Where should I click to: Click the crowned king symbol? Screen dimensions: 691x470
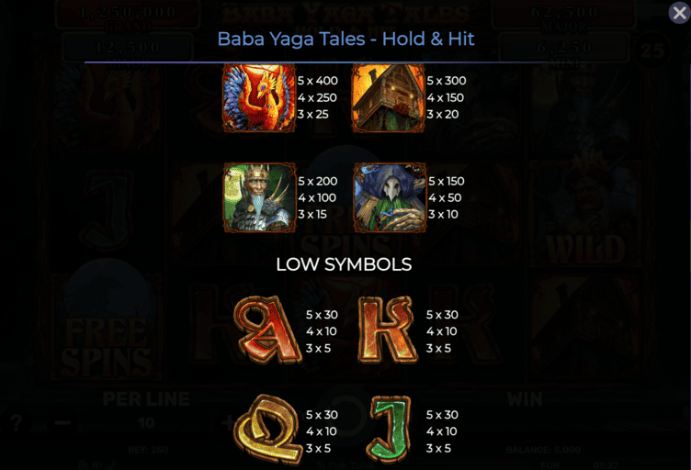point(259,197)
